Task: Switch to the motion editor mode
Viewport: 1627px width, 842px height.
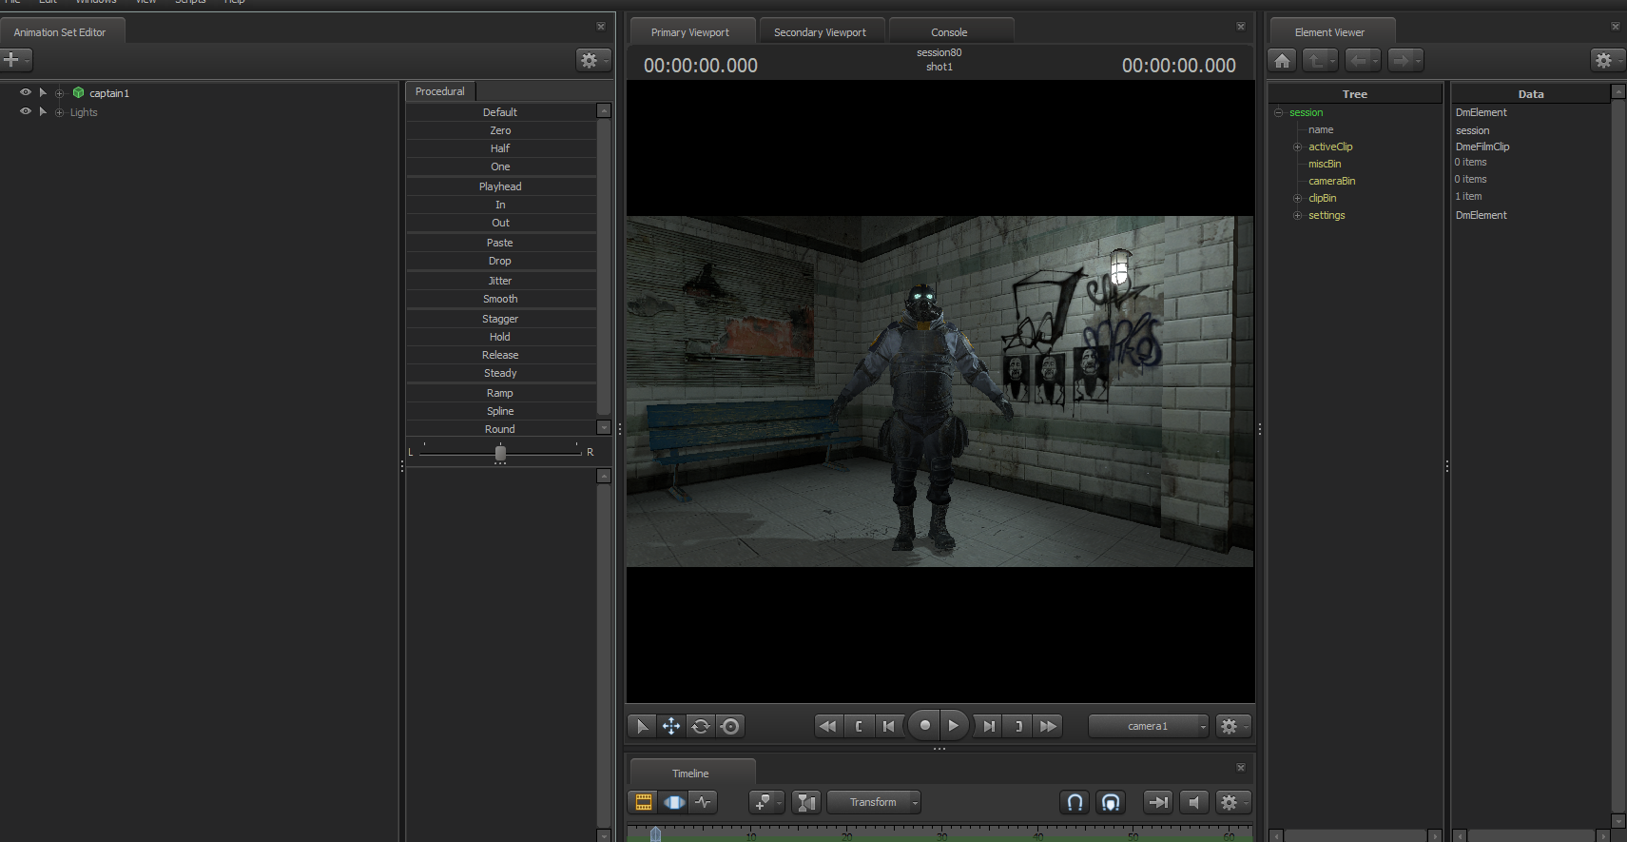Action: pyautogui.click(x=673, y=802)
